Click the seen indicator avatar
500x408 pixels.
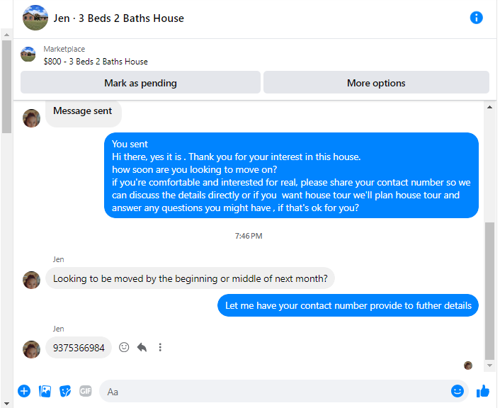click(x=468, y=365)
